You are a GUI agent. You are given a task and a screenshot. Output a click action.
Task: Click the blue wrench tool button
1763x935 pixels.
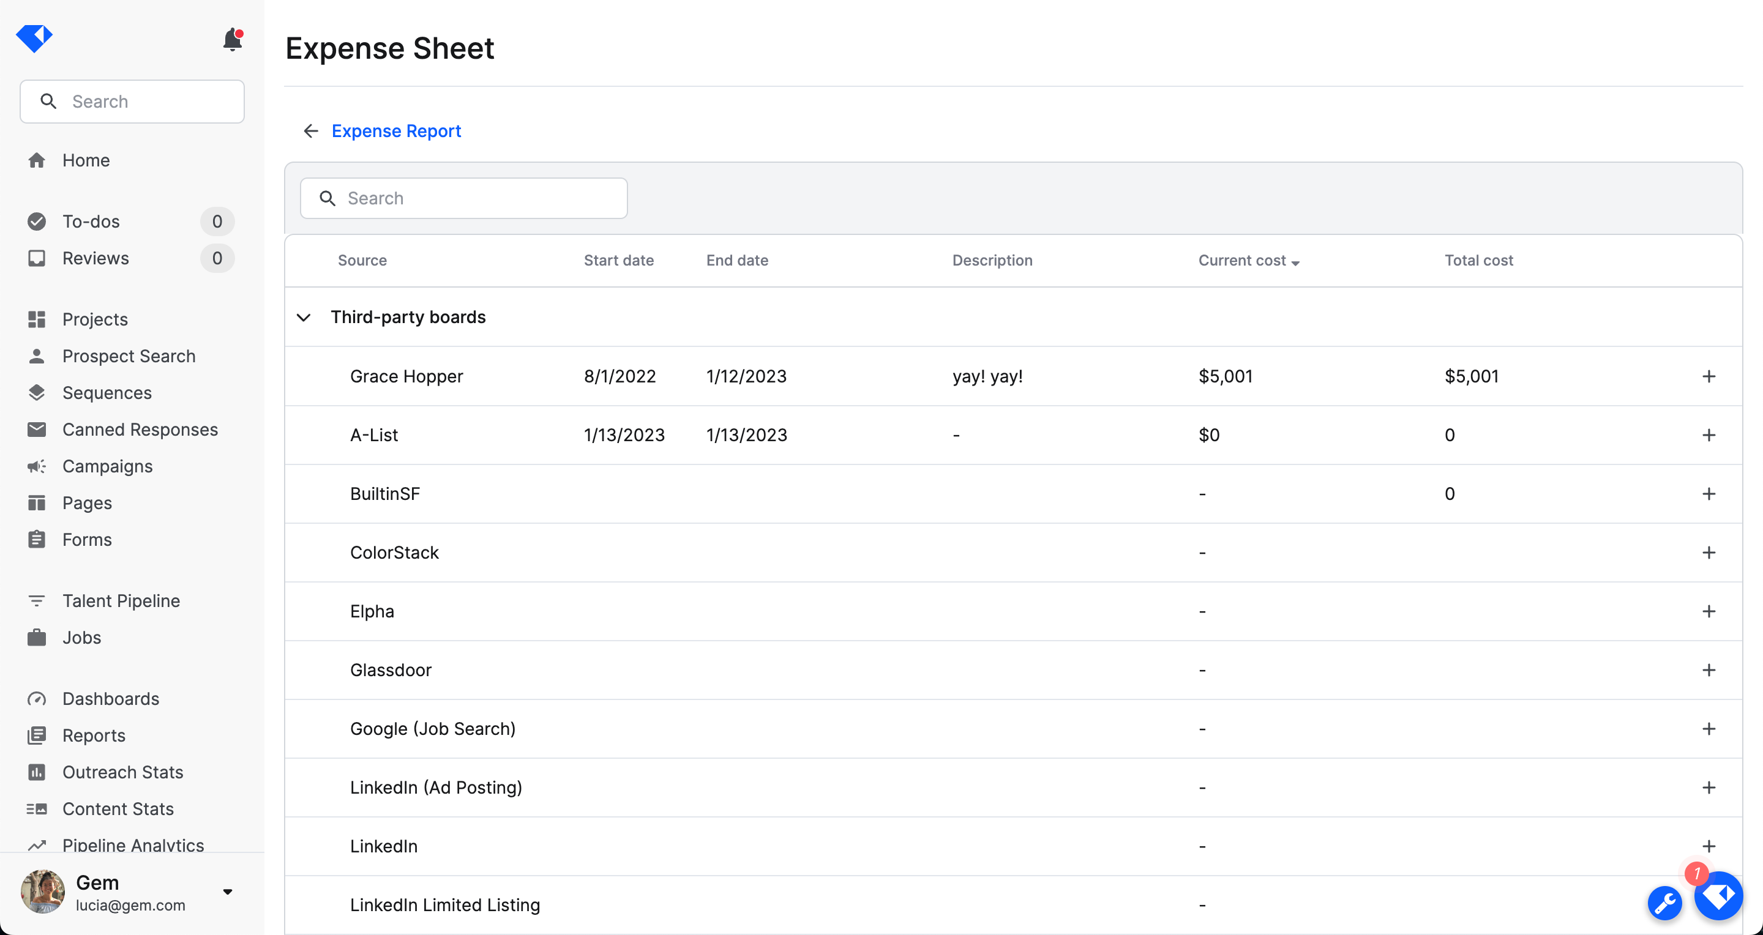[x=1664, y=904]
